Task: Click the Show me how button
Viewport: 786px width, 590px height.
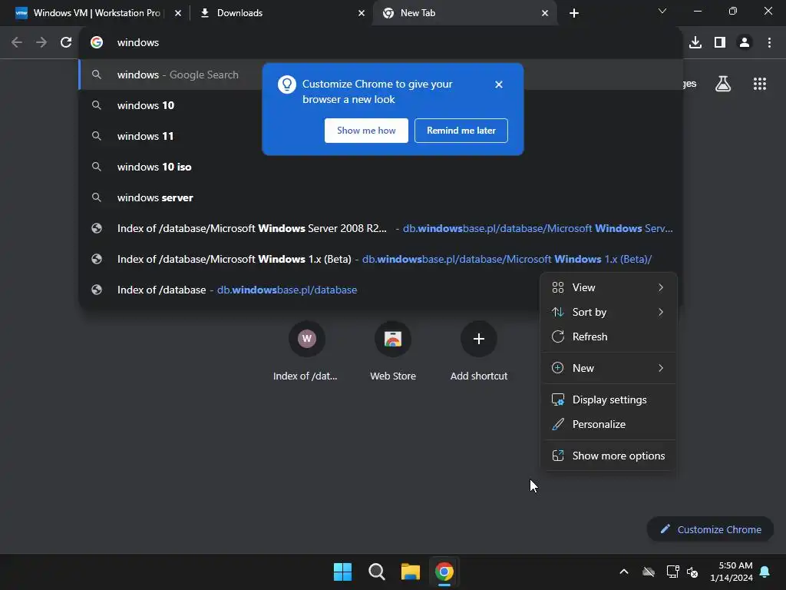Action: point(366,131)
